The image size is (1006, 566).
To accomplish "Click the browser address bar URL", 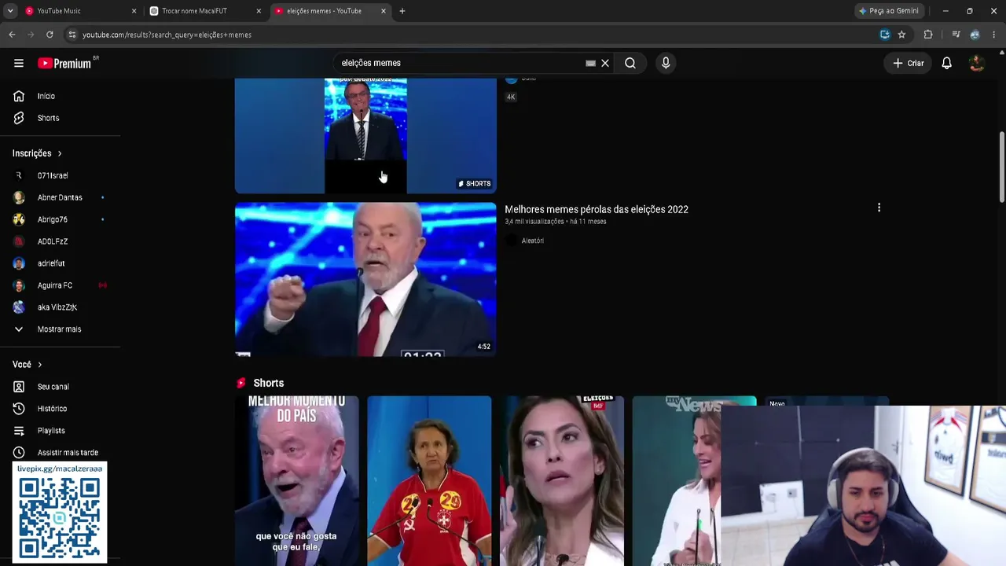I will (167, 35).
